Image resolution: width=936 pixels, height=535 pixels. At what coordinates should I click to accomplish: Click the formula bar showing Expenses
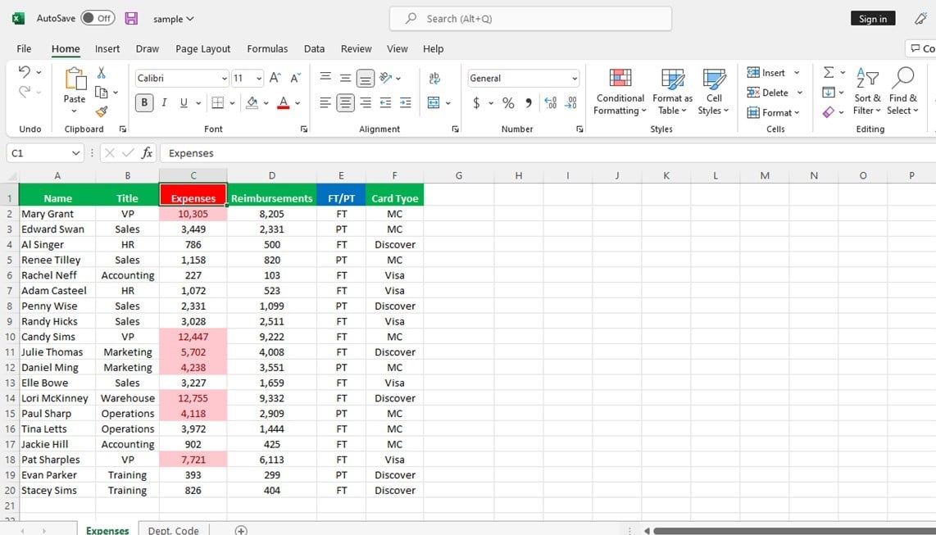coord(548,153)
